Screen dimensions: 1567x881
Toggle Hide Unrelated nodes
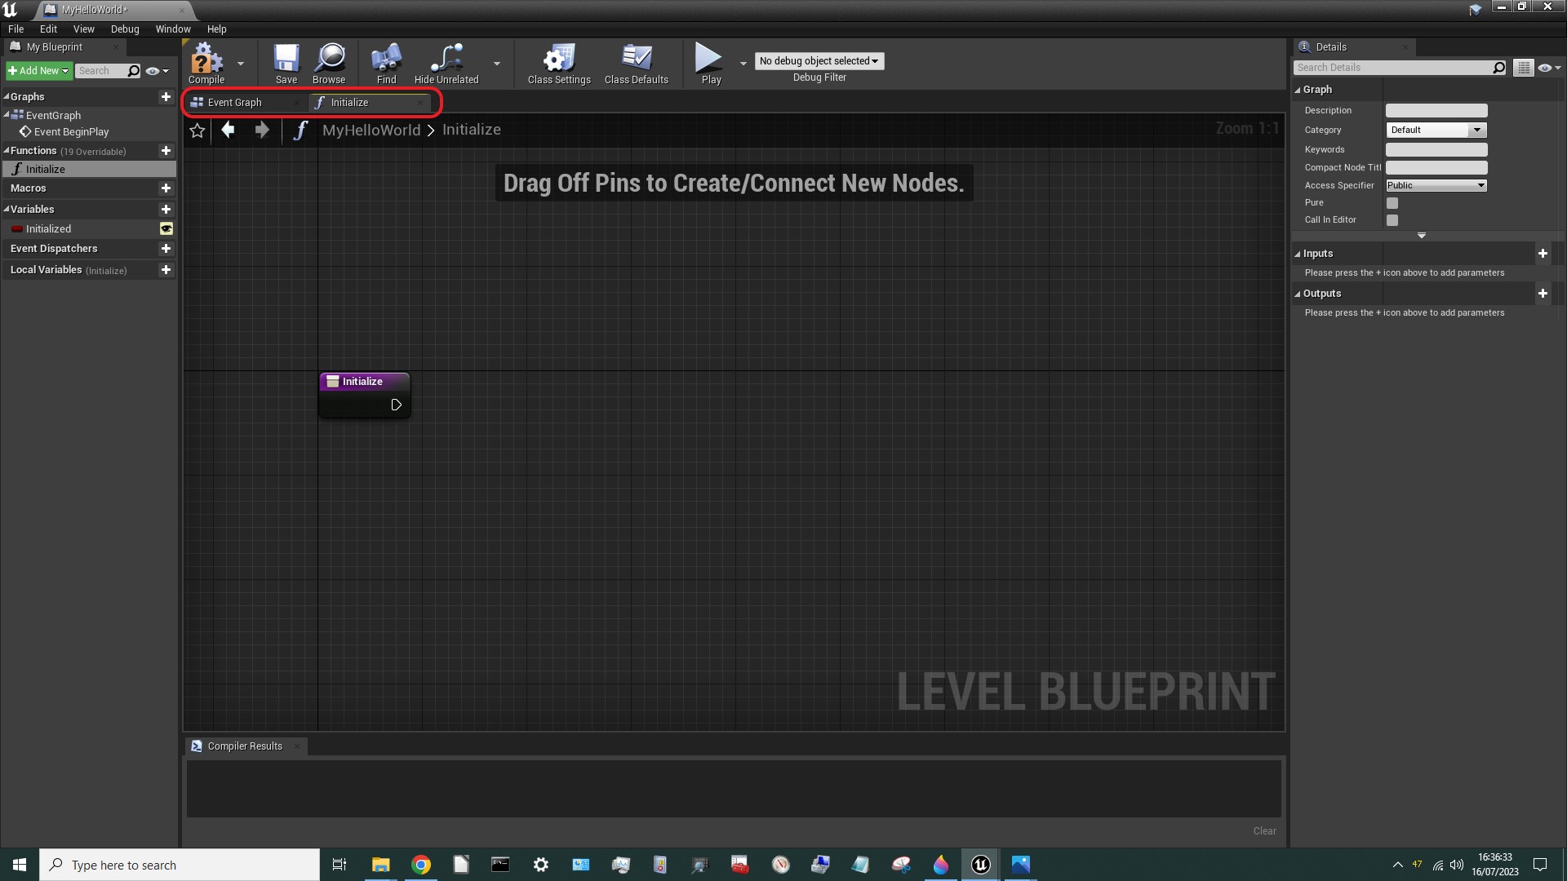(446, 64)
